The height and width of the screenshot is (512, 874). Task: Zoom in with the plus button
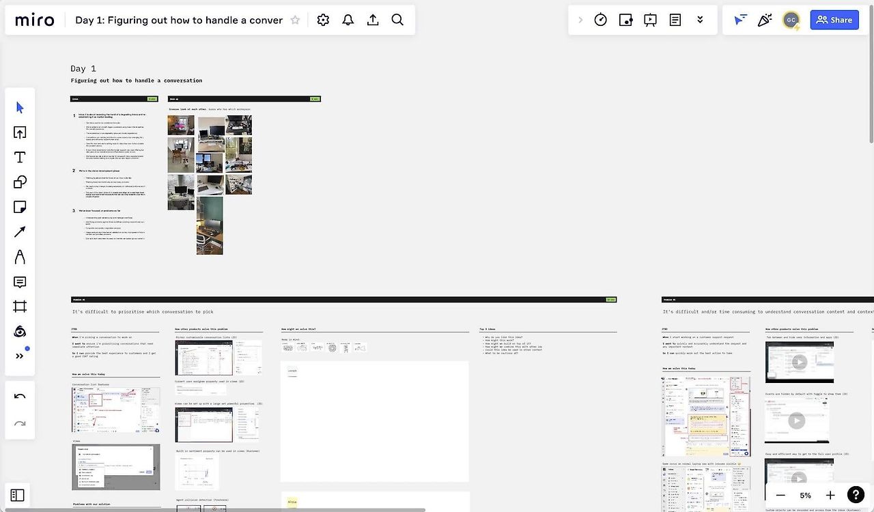(x=830, y=495)
